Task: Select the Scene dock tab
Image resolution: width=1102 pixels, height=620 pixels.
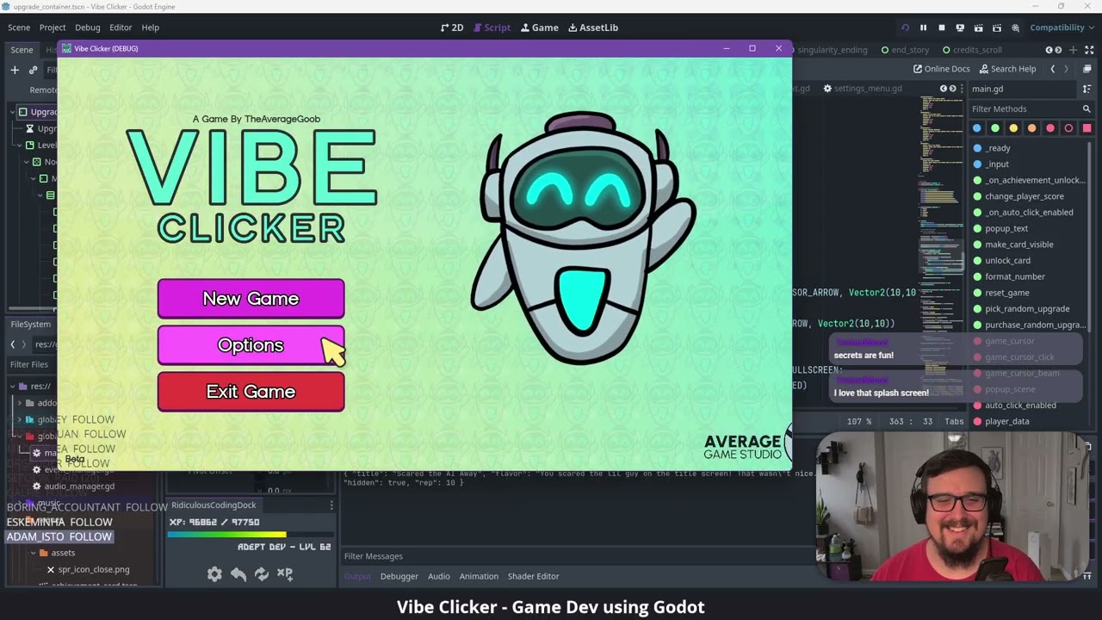Action: coord(22,50)
